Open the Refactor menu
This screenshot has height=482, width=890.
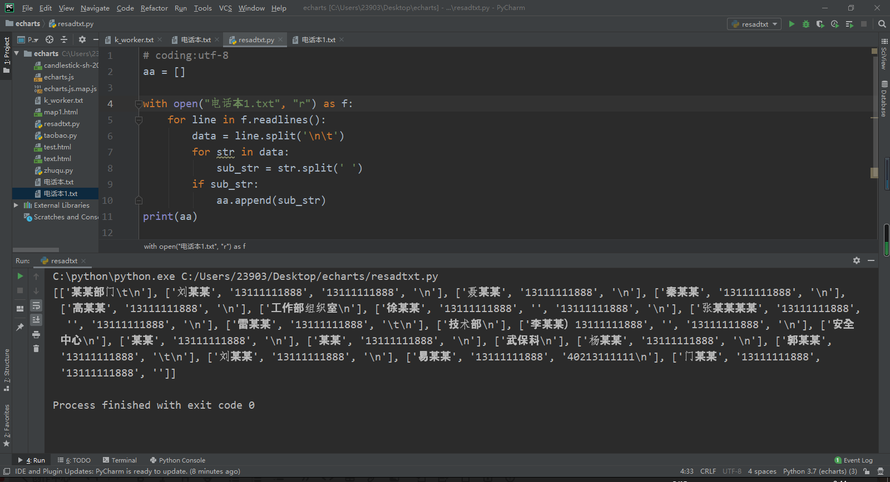click(x=154, y=8)
